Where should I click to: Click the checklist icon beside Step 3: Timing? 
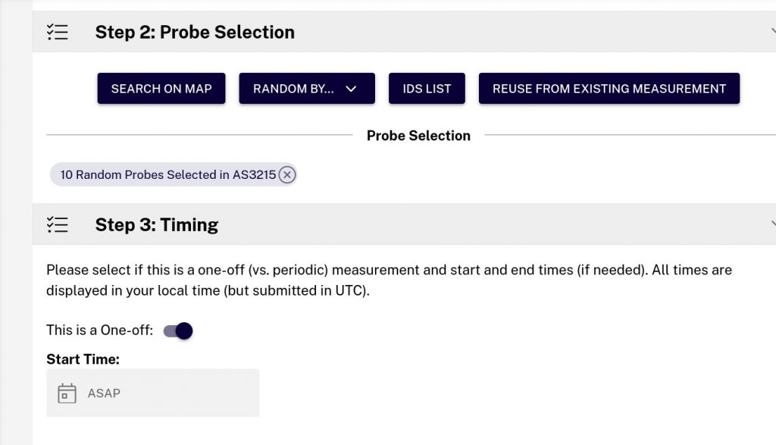point(58,224)
